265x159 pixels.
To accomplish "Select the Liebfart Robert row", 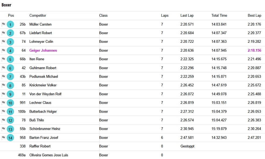I will [132, 33].
